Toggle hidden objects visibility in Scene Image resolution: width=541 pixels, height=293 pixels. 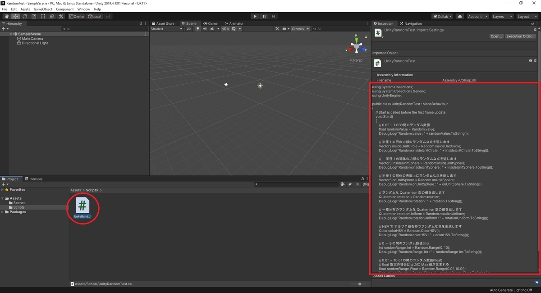tap(225, 29)
